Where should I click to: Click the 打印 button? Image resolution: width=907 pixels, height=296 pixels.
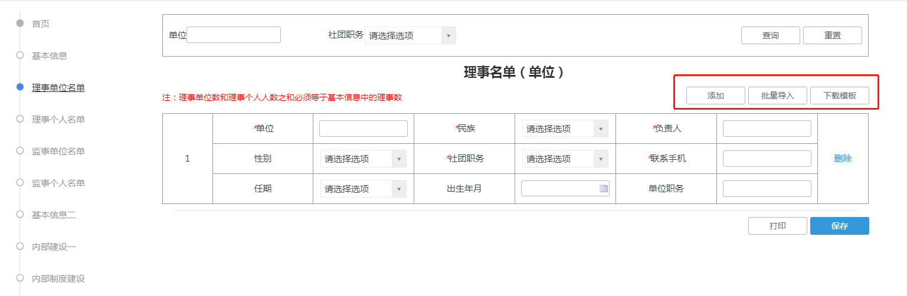pos(777,226)
